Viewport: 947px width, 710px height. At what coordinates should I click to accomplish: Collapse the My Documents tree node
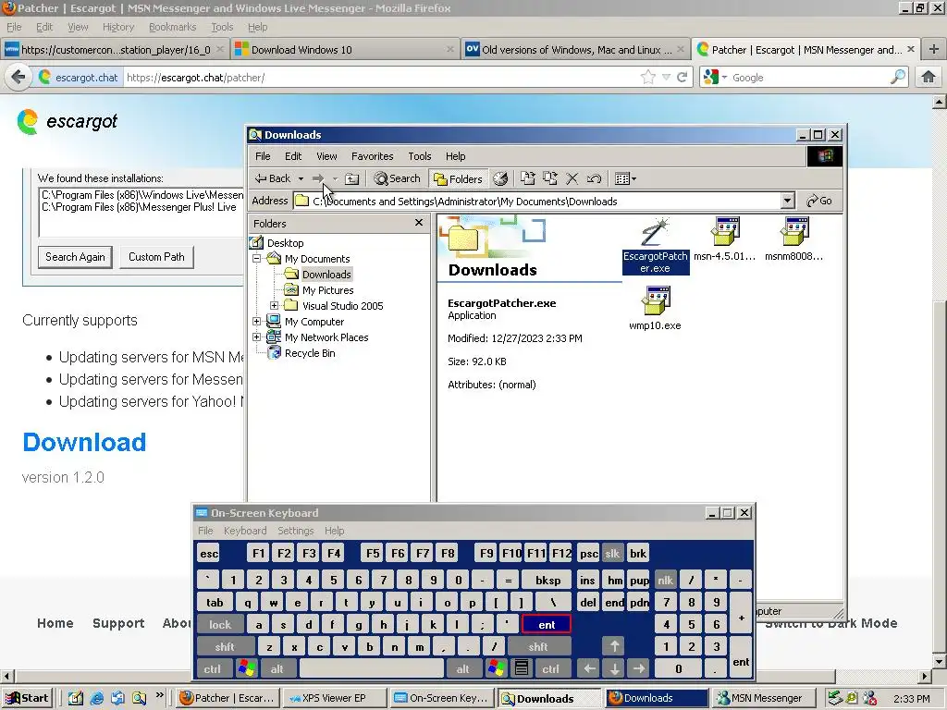pos(257,259)
